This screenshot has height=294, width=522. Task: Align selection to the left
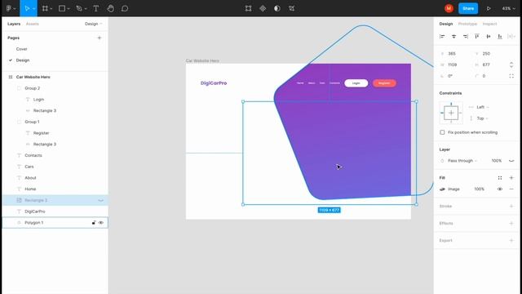(442, 36)
